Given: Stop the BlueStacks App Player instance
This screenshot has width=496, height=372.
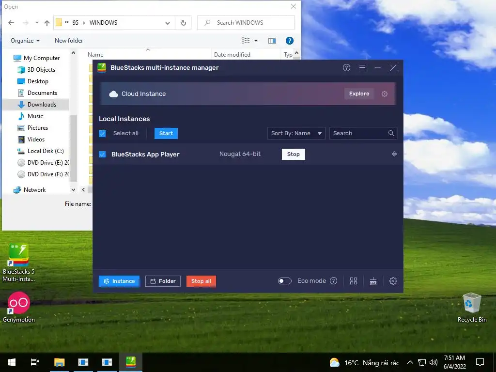Looking at the screenshot, I should click(x=293, y=154).
